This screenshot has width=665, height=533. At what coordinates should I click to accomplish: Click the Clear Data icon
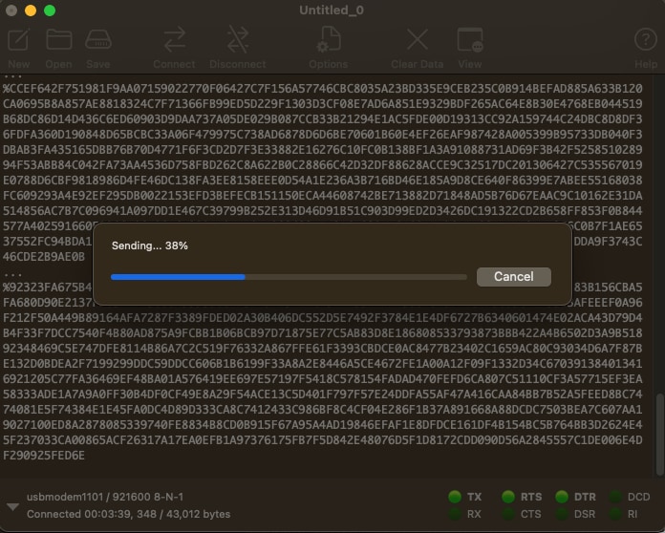(417, 41)
